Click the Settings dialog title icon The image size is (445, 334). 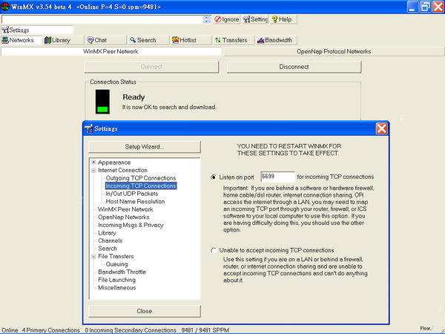(x=88, y=128)
